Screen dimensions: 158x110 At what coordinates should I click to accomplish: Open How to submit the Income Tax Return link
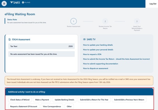[x=116, y=59]
